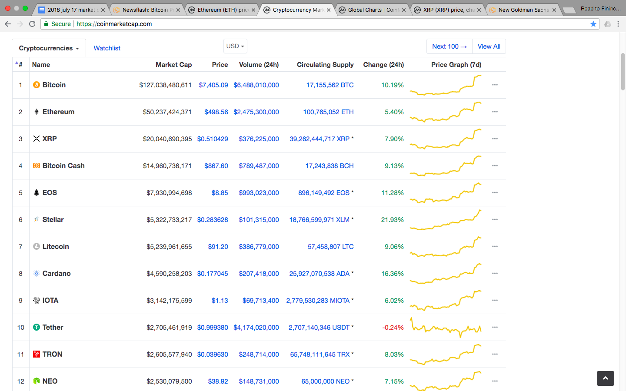Open EOS price link $8.85
626x391 pixels.
pyautogui.click(x=220, y=192)
